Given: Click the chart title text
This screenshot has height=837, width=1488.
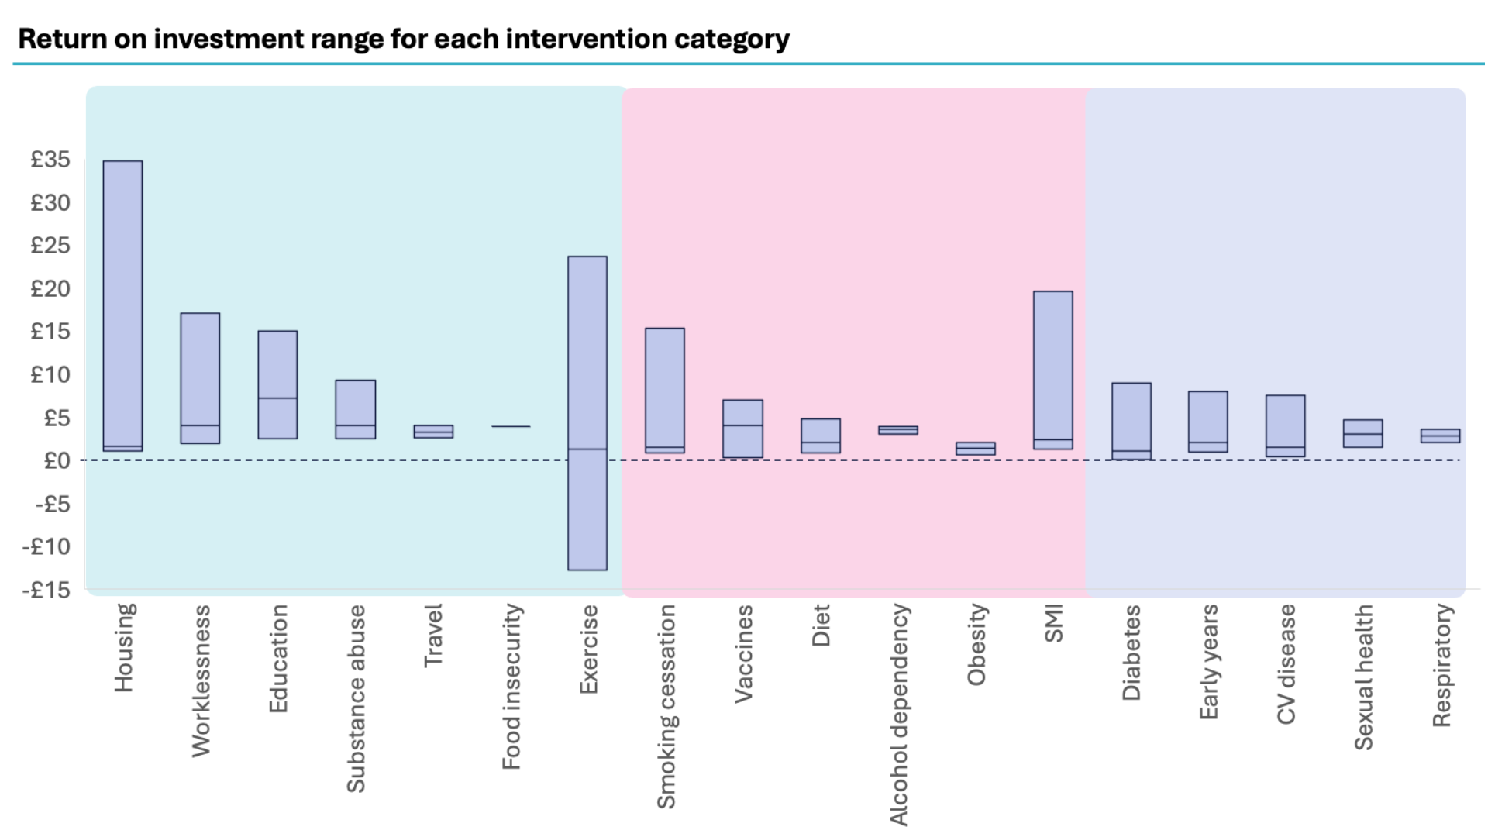Looking at the screenshot, I should [404, 39].
